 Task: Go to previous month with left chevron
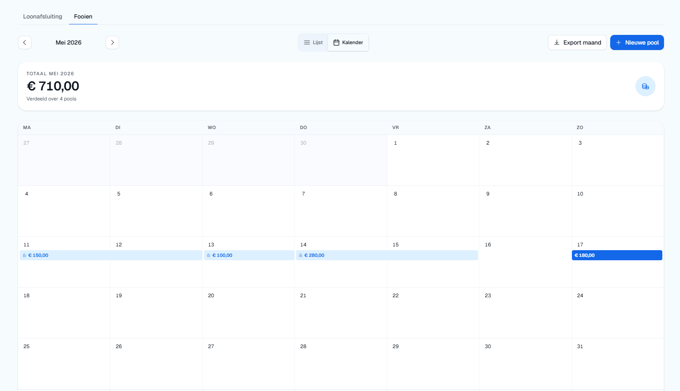(x=25, y=42)
